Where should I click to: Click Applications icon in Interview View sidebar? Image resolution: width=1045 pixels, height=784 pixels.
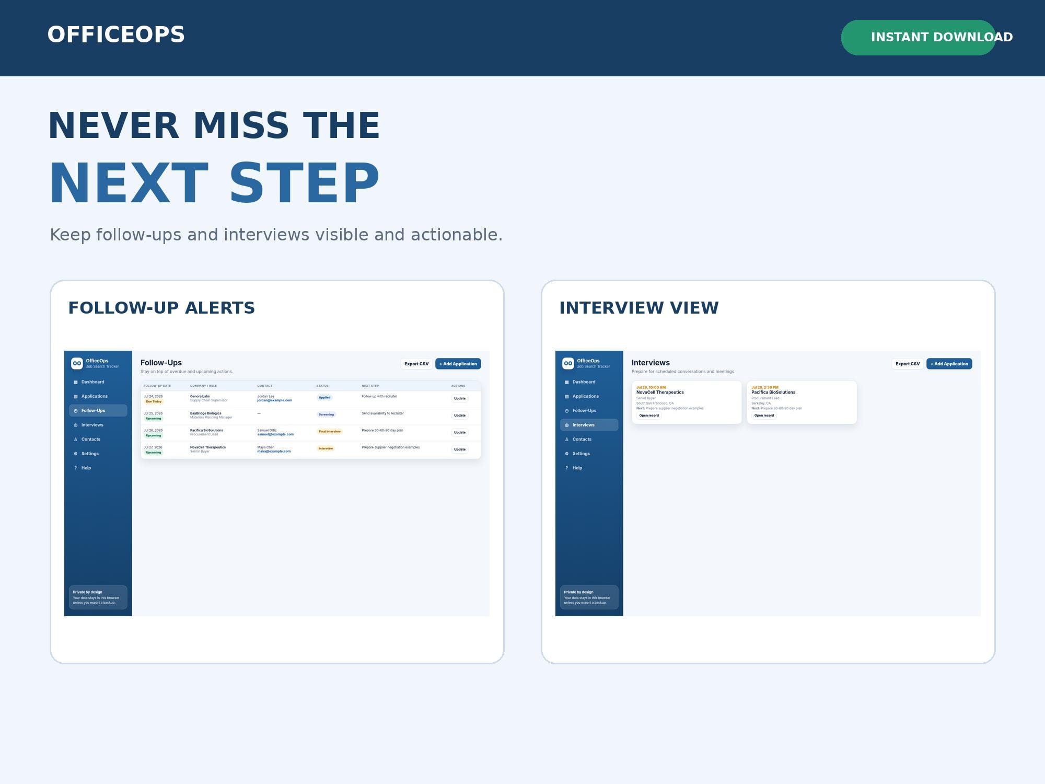[567, 396]
